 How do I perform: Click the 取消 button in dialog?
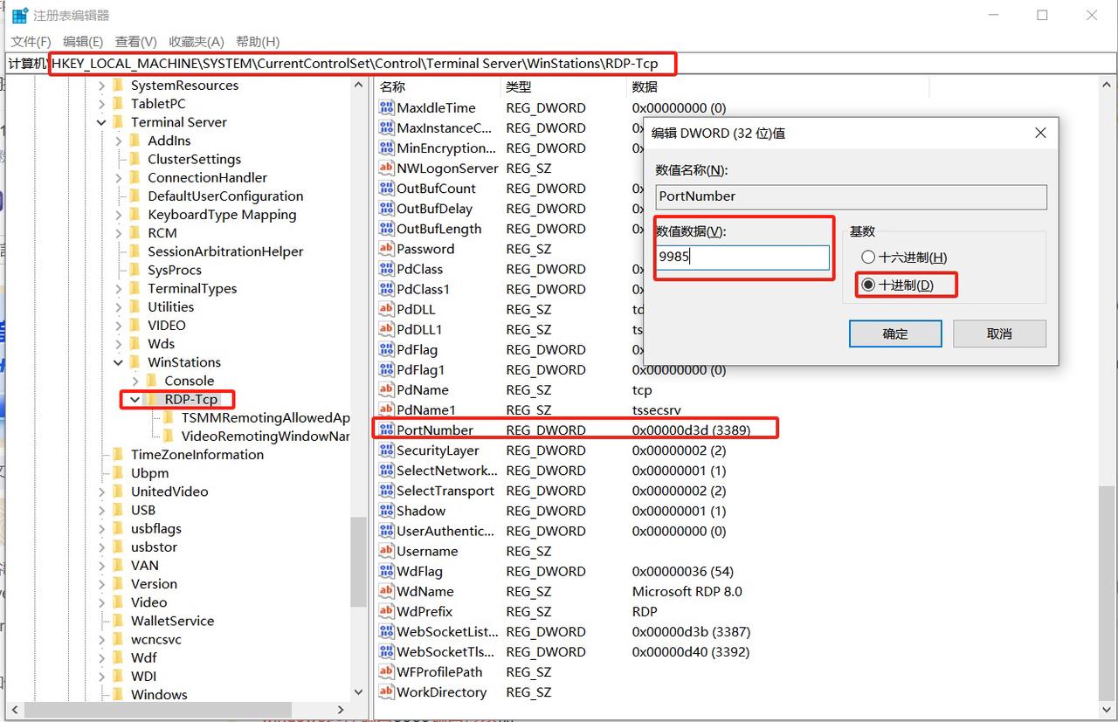(x=999, y=333)
